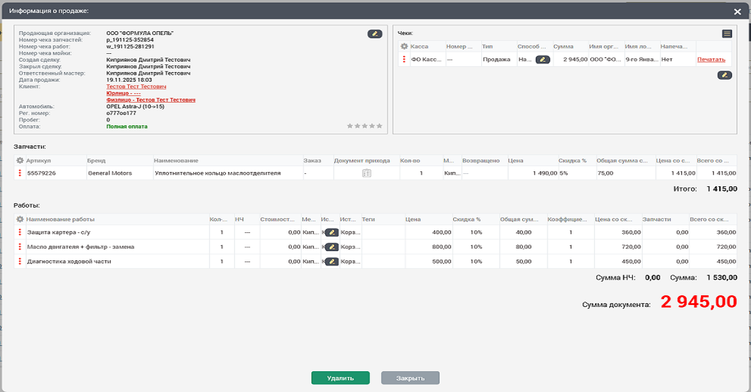The width and height of the screenshot is (751, 392).
Task: Open the gear settings in the Чеки table
Action: [404, 47]
